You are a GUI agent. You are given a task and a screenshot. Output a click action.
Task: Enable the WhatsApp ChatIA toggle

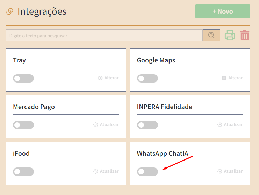coord(148,172)
